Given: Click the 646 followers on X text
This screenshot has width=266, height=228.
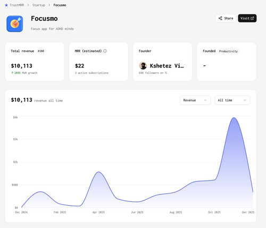Looking at the screenshot, I should [x=153, y=73].
